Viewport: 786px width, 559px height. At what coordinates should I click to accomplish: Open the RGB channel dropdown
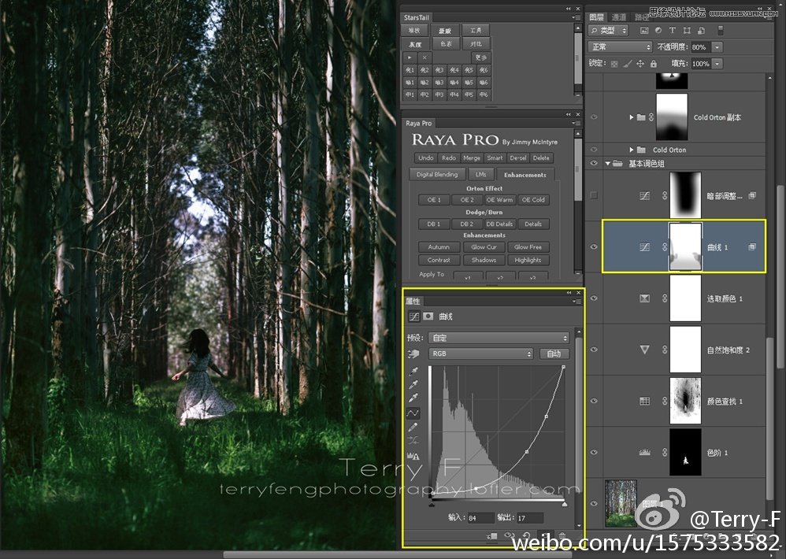pos(480,354)
